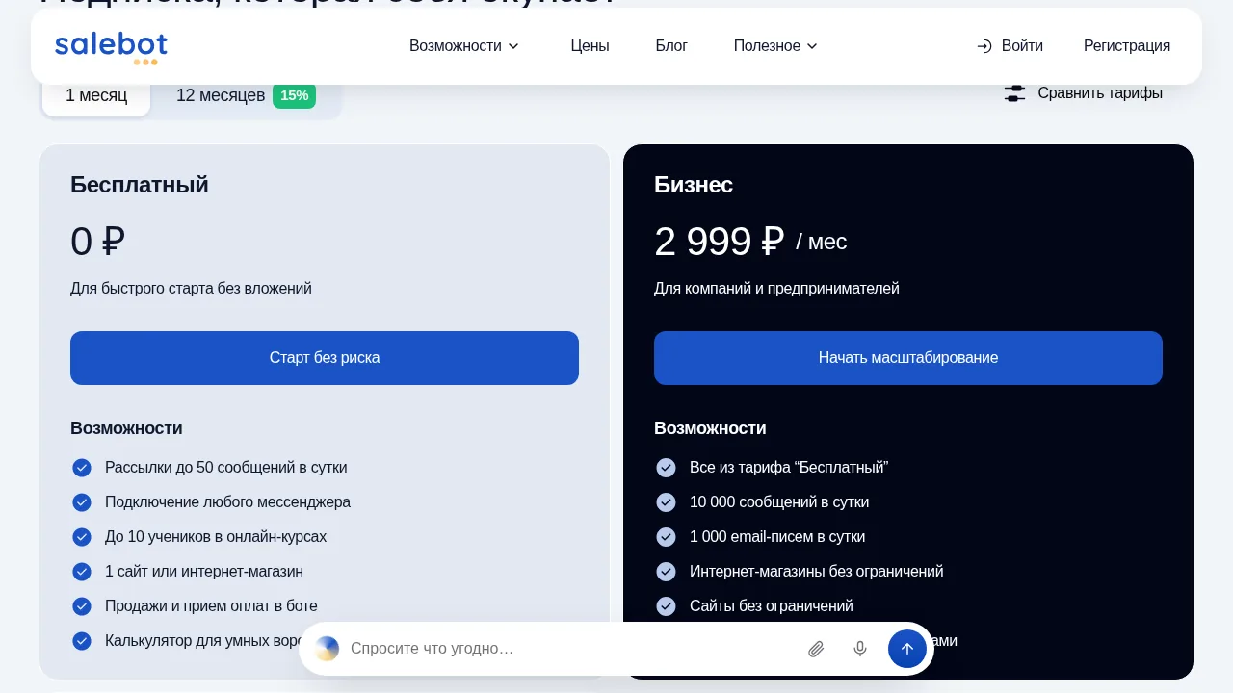The width and height of the screenshot is (1233, 693).
Task: Click the 0 ₽ price
Action: 97,242
